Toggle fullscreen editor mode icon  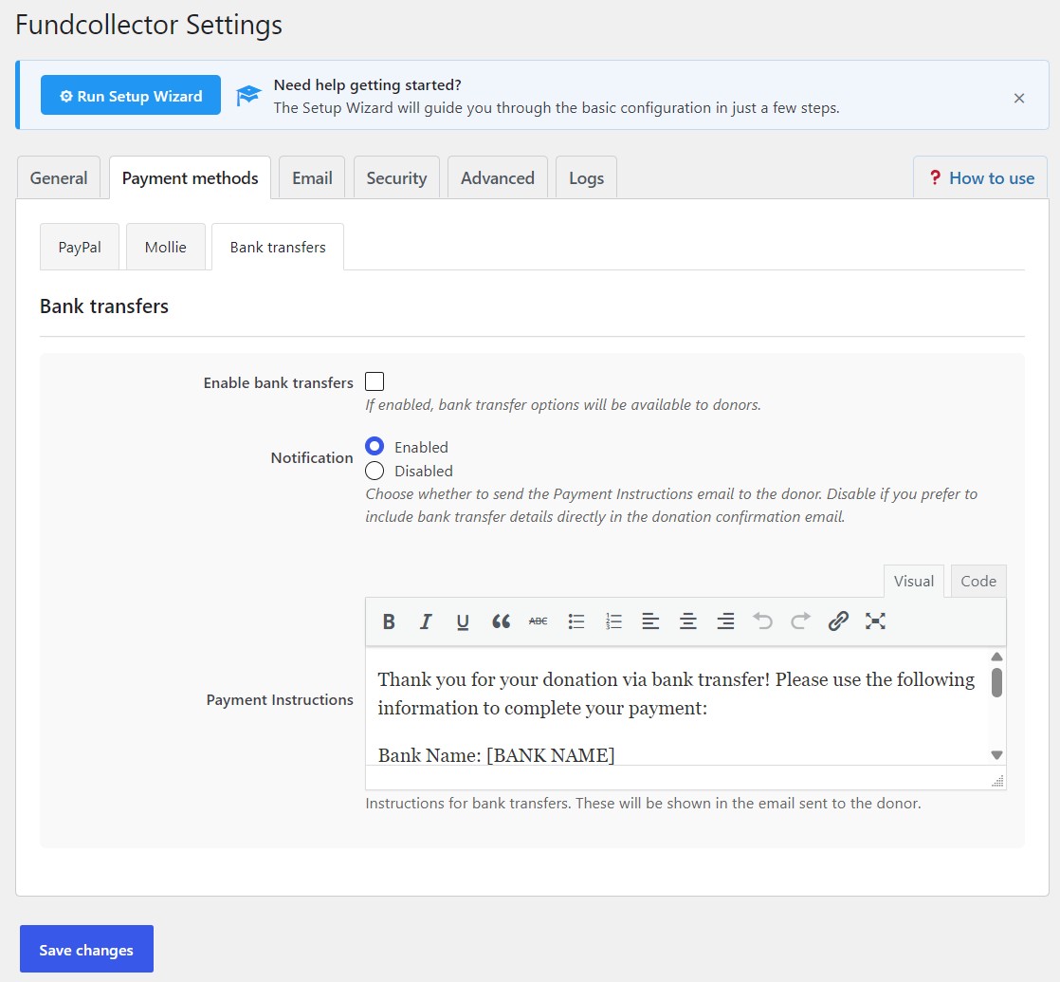[x=875, y=621]
